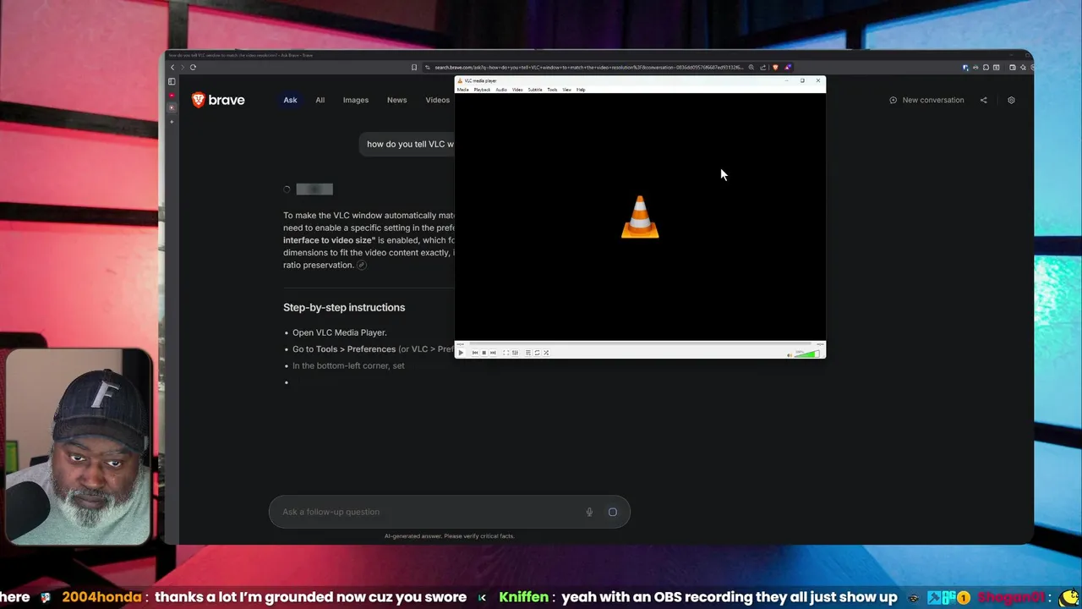The width and height of the screenshot is (1082, 609).
Task: Switch to All results tab
Action: (320, 100)
